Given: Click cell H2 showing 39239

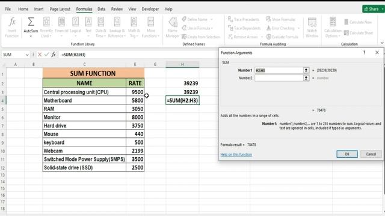Looking at the screenshot, I should pyautogui.click(x=182, y=83).
